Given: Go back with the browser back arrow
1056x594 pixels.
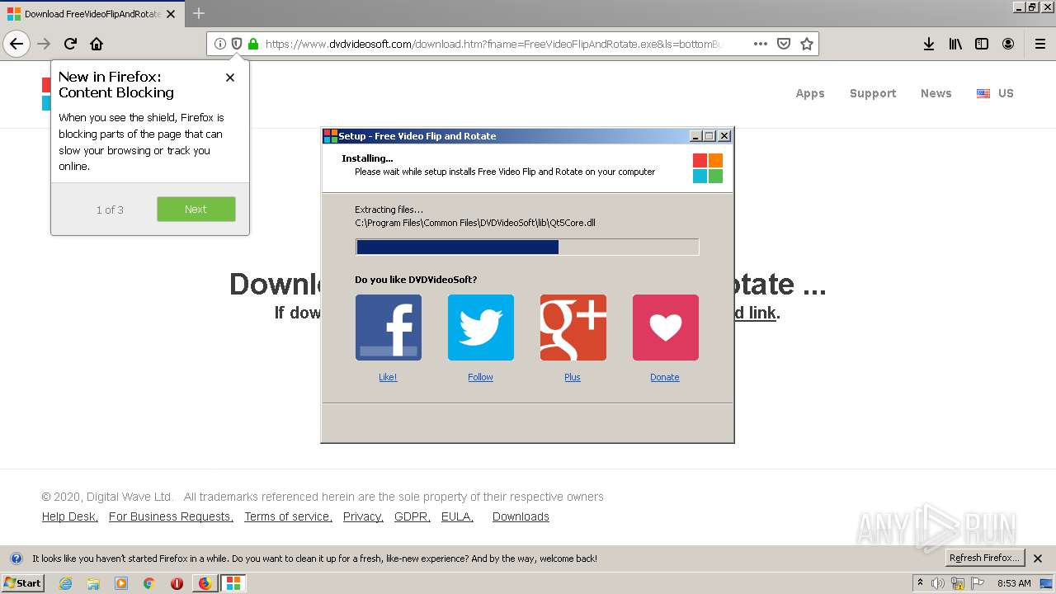Looking at the screenshot, I should 16,44.
